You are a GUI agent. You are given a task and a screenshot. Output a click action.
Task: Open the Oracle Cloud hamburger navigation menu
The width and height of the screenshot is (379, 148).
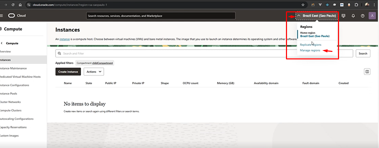coord(1,16)
